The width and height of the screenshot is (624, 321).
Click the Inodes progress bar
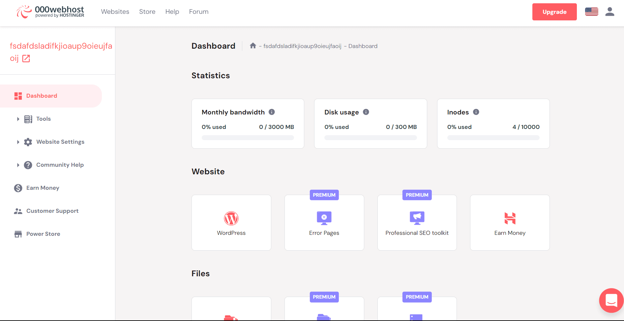(x=493, y=138)
